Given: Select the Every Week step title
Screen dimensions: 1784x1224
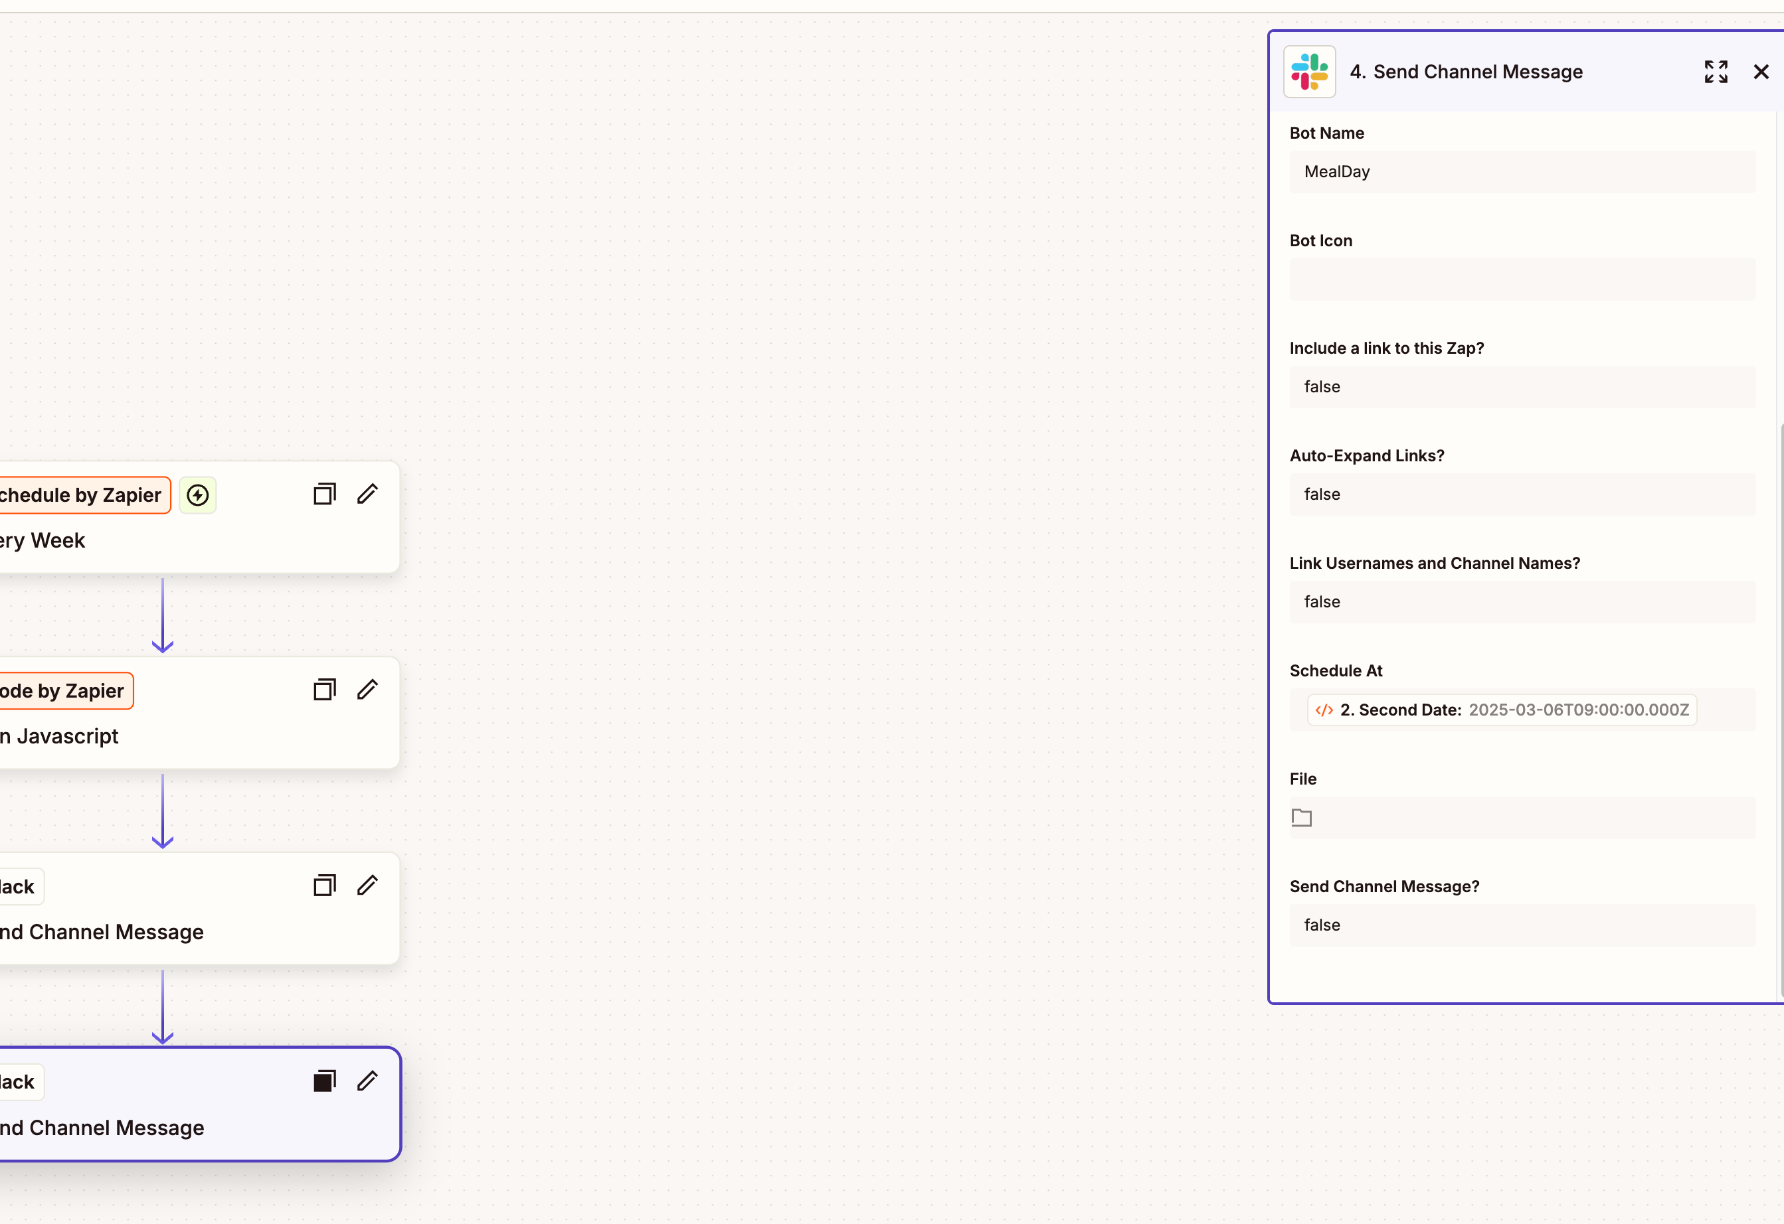Looking at the screenshot, I should pyautogui.click(x=43, y=540).
